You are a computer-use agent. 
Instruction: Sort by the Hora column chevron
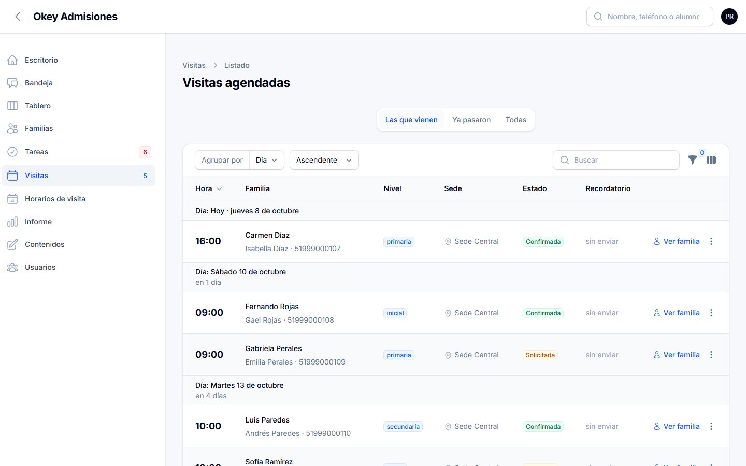click(219, 189)
